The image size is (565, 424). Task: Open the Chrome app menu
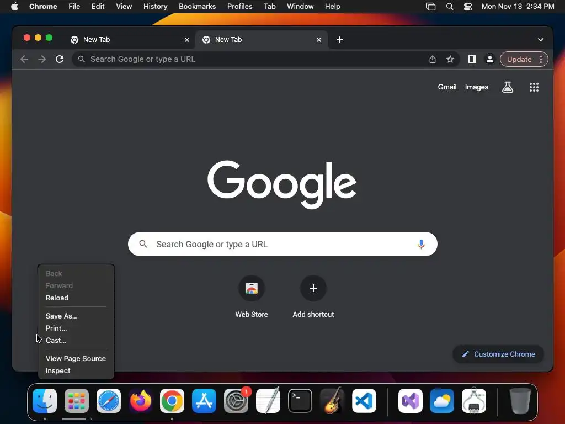[43, 7]
